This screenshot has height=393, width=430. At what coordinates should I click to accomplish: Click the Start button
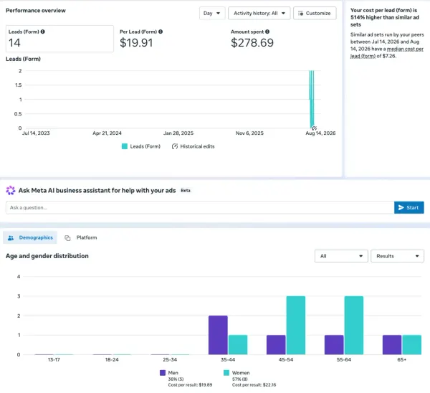click(x=409, y=207)
